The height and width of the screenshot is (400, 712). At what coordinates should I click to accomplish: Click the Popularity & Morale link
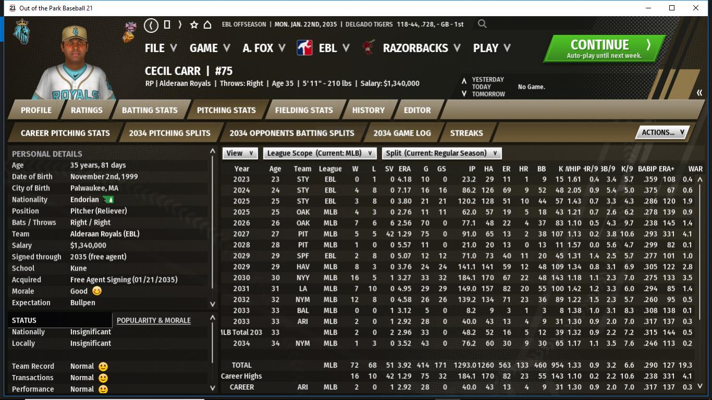(153, 320)
